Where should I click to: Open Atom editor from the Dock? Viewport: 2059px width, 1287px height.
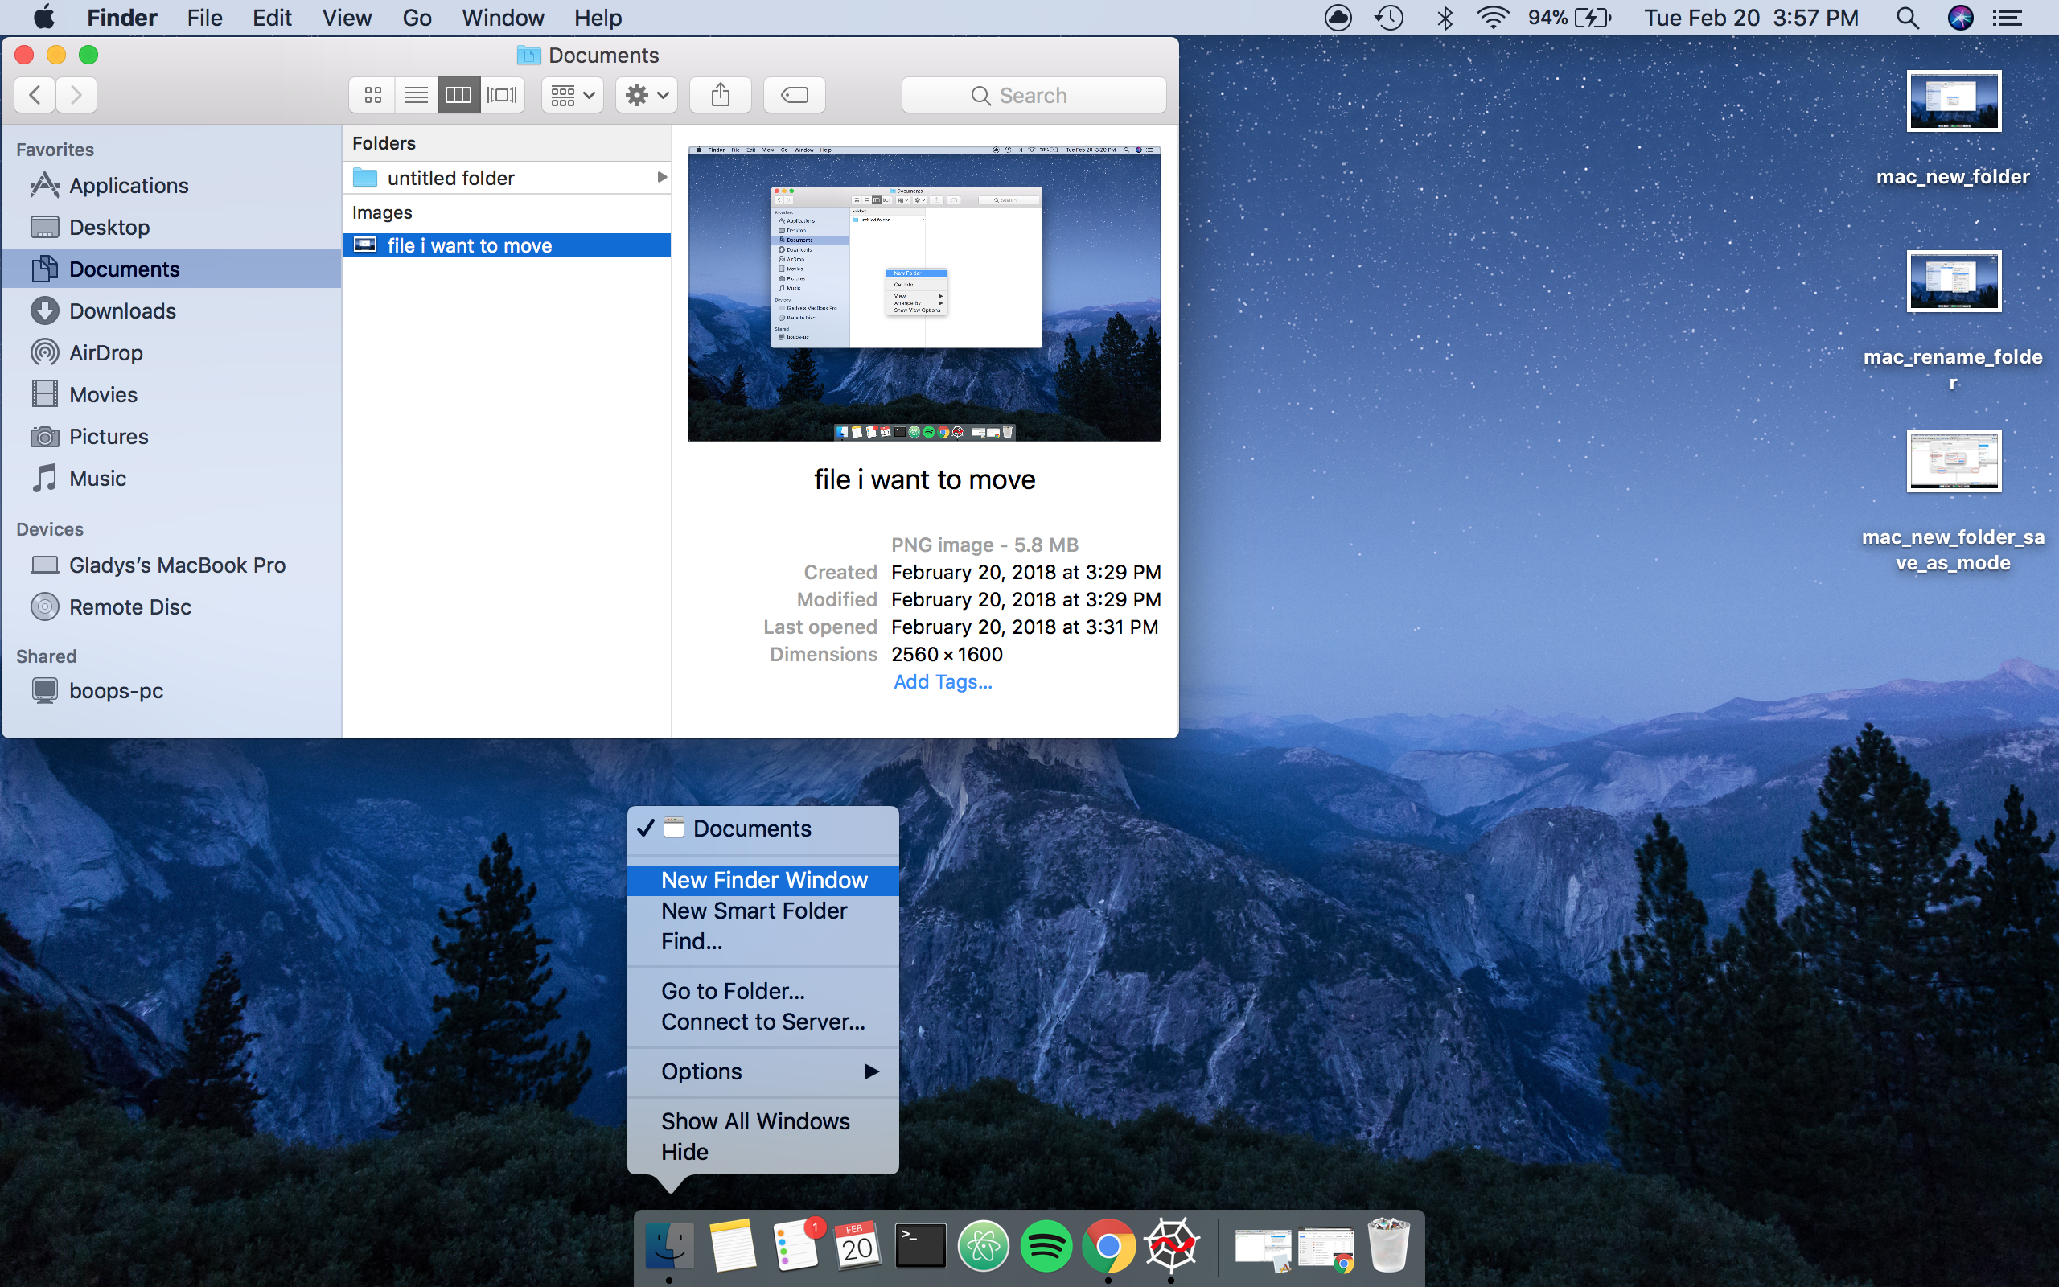984,1246
